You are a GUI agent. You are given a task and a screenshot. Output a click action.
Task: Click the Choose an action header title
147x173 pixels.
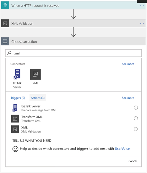24,42
